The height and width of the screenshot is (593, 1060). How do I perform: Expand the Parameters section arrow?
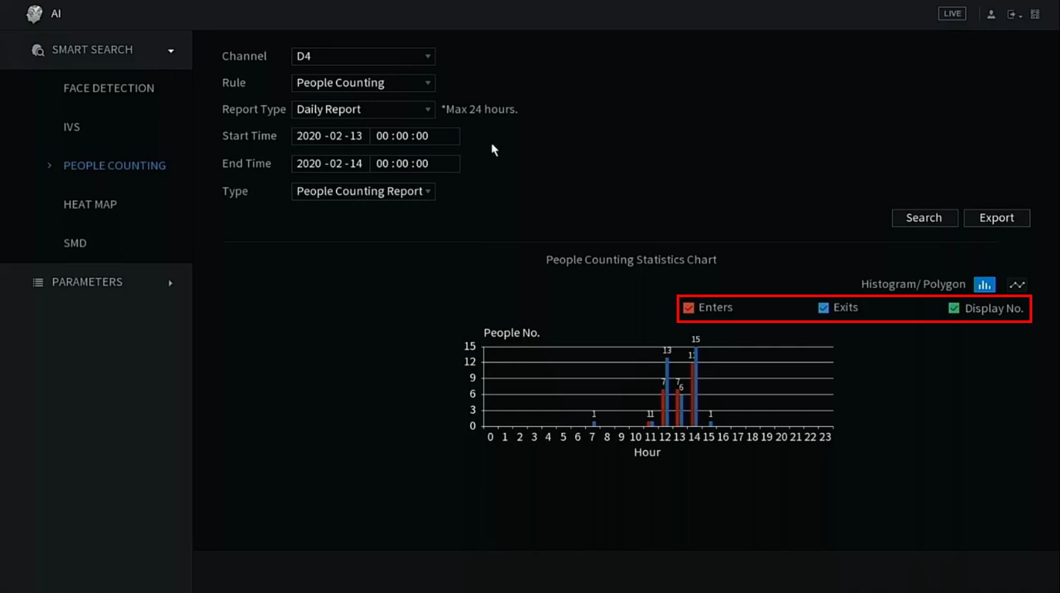coord(171,283)
